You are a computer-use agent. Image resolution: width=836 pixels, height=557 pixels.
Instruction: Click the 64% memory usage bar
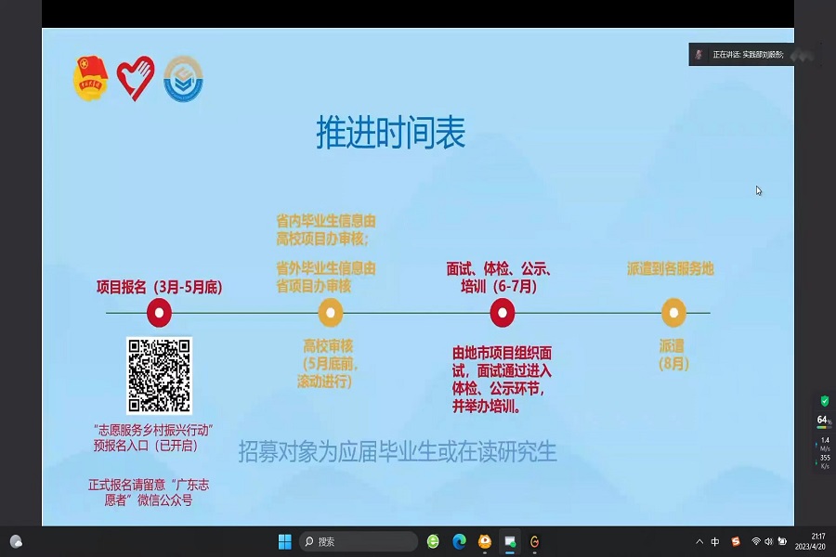click(x=823, y=421)
